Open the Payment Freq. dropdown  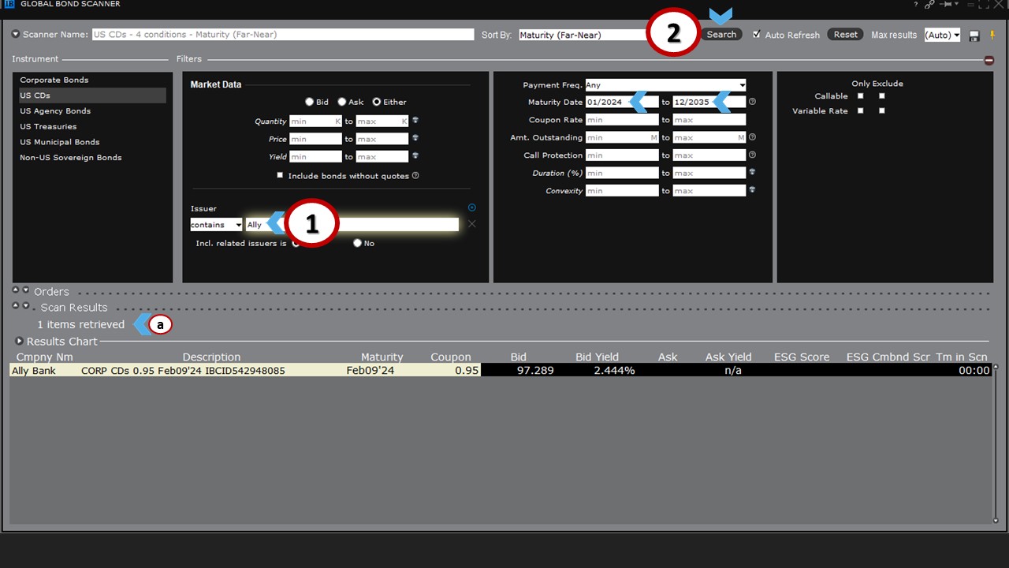(x=665, y=85)
